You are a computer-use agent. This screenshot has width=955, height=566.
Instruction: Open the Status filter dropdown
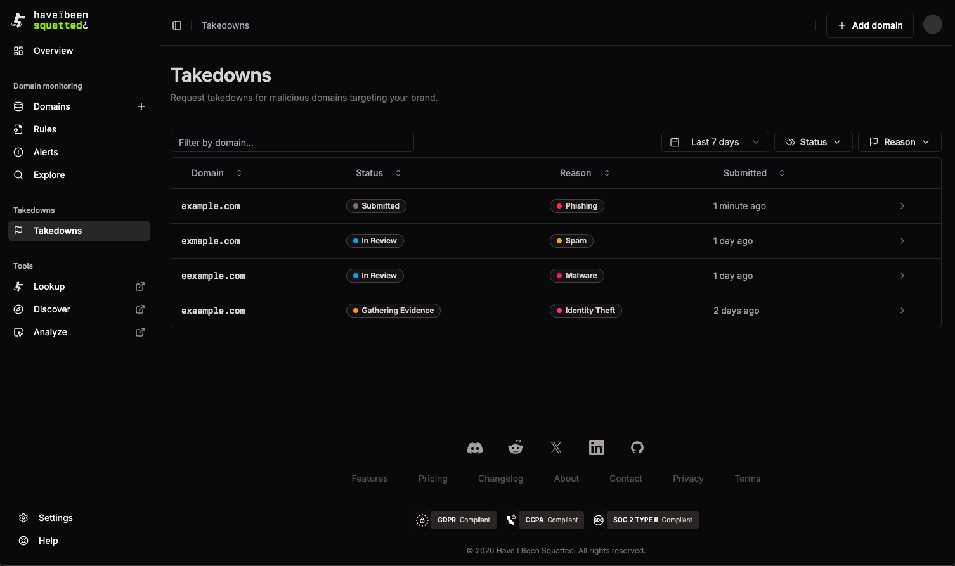813,142
